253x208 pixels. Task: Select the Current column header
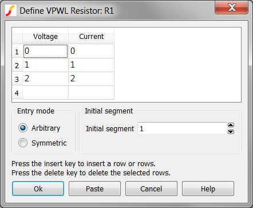point(91,36)
